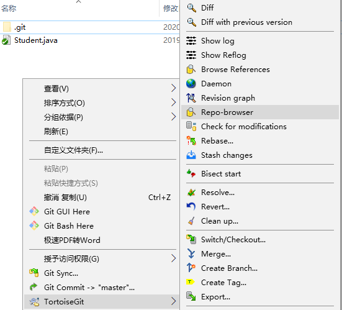Click the Export icon

(x=191, y=296)
